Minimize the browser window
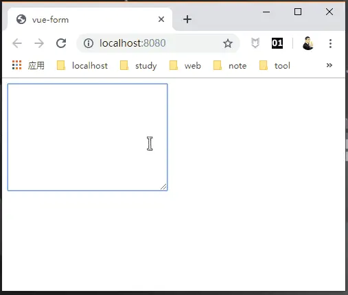Screen dimensions: 348x295 pos(266,12)
